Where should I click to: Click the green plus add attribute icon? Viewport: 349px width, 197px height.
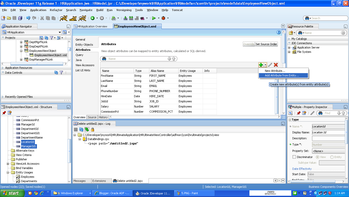click(261, 65)
